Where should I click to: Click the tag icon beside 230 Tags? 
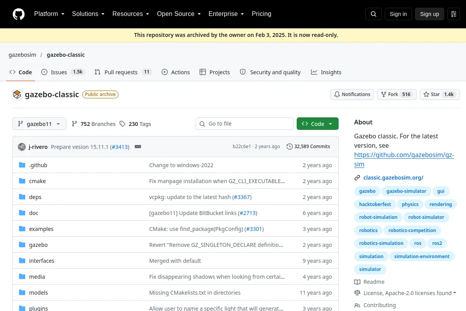tap(123, 124)
